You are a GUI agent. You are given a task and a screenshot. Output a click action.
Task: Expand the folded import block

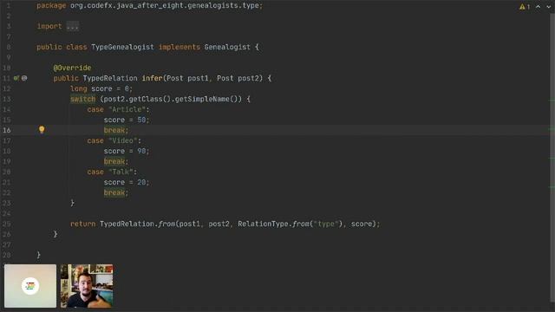click(x=73, y=27)
